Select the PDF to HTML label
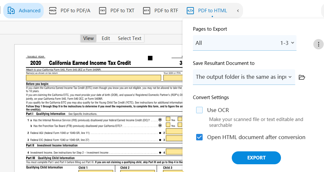 (212, 11)
